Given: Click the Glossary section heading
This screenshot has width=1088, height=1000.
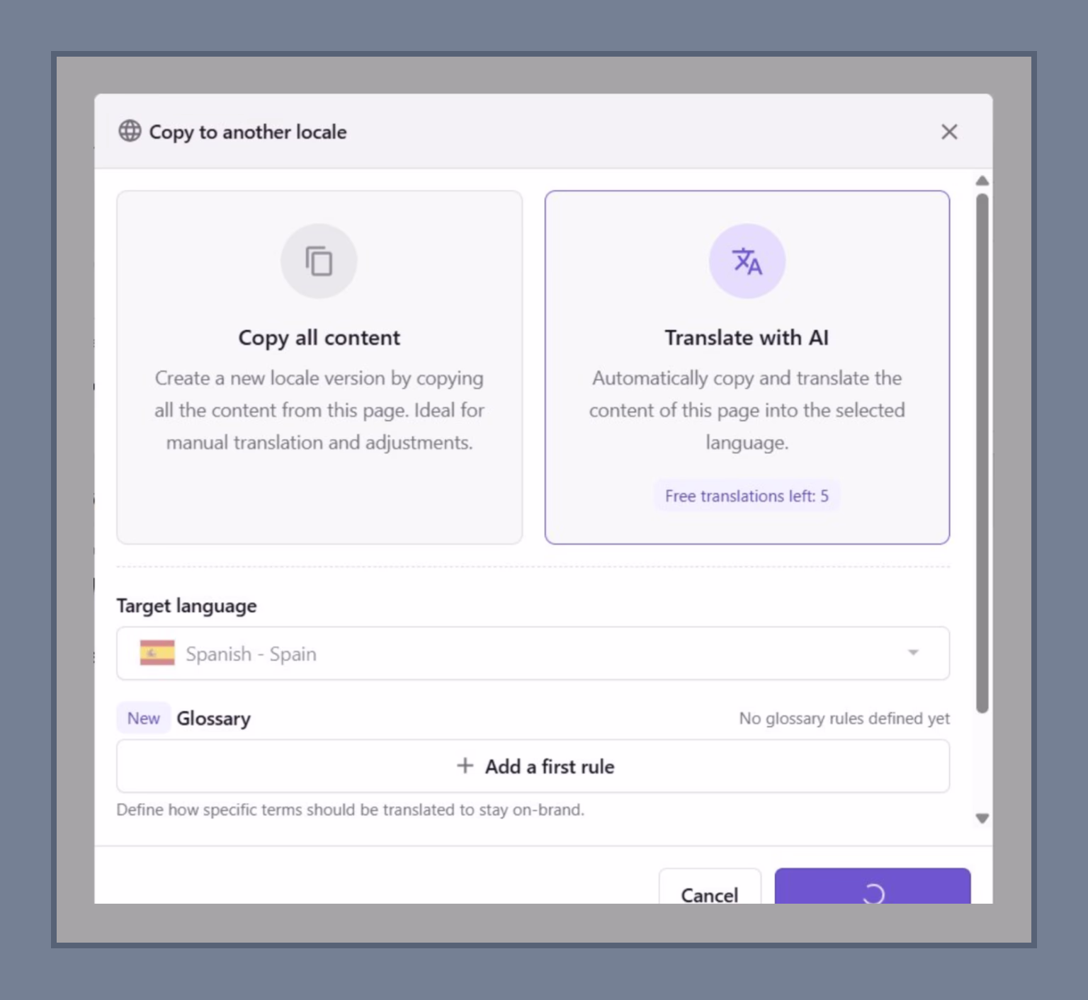Looking at the screenshot, I should point(213,717).
